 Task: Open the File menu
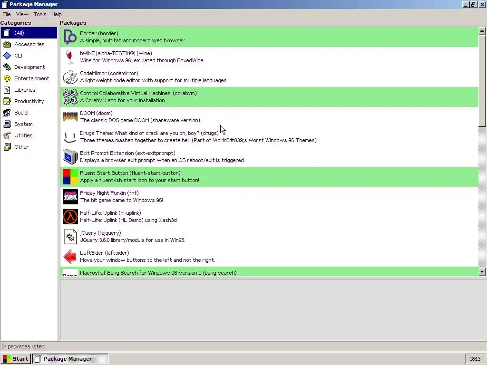coord(7,14)
